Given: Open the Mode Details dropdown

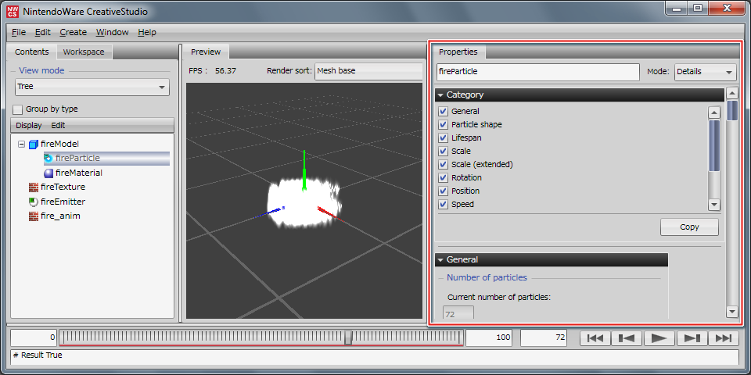Looking at the screenshot, I should click(705, 72).
